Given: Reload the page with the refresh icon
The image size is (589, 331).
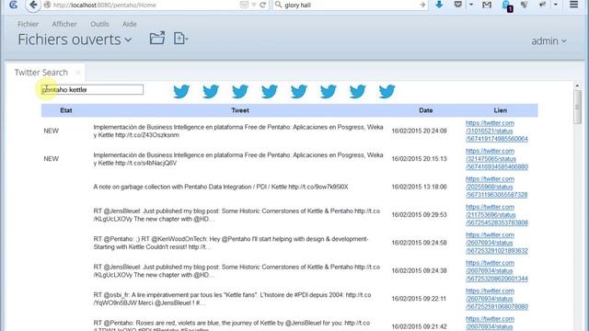Looking at the screenshot, I should [x=263, y=5].
